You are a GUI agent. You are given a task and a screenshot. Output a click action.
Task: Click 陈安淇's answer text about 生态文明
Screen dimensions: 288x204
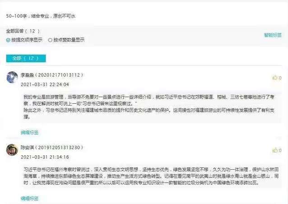click(151, 176)
